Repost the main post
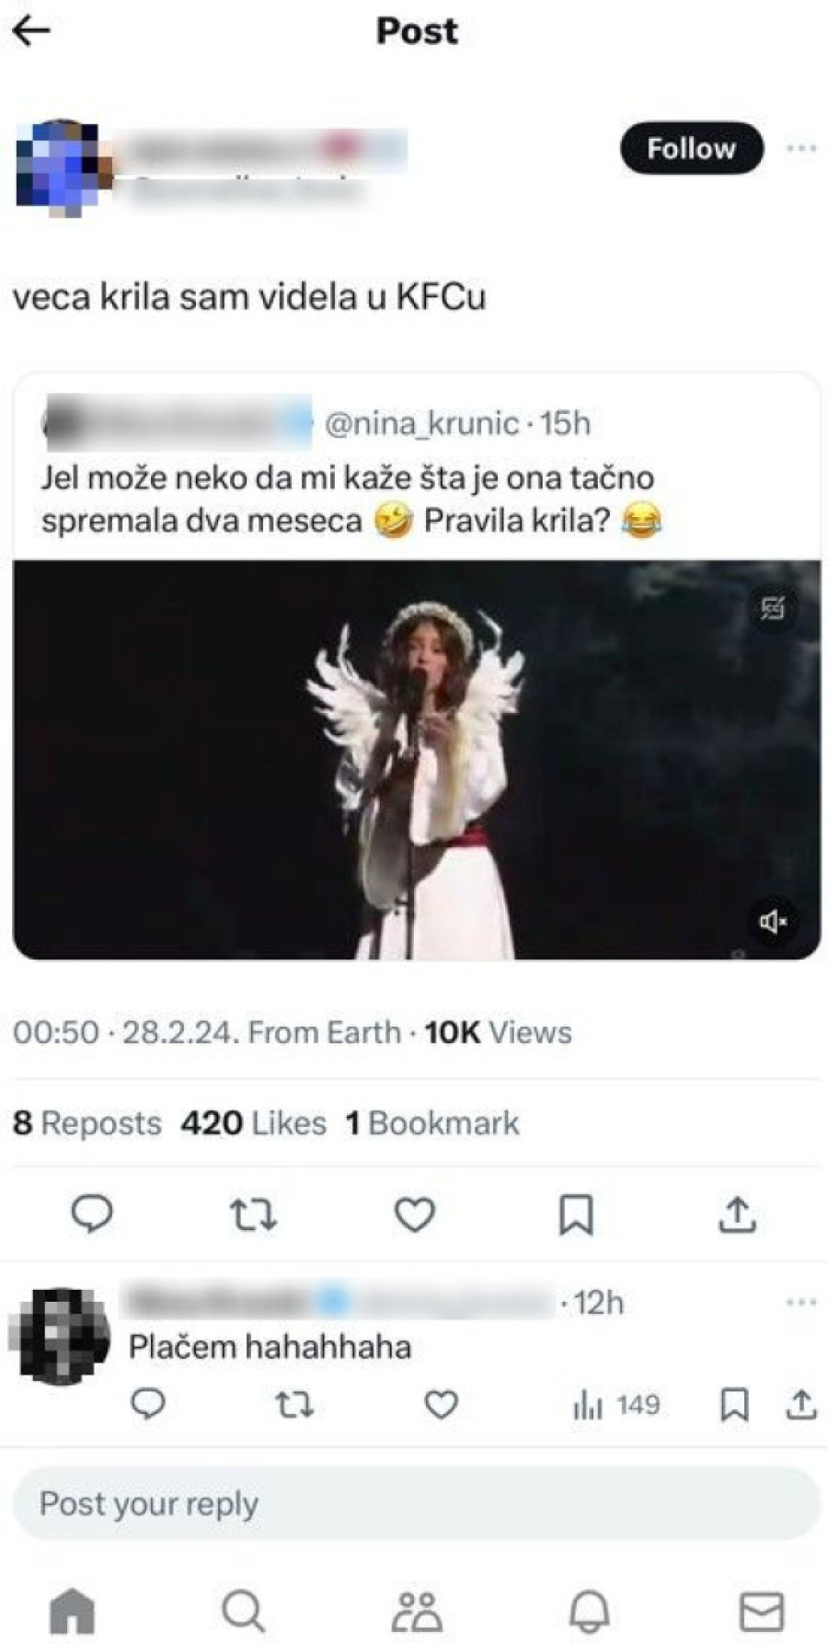 [x=253, y=1214]
